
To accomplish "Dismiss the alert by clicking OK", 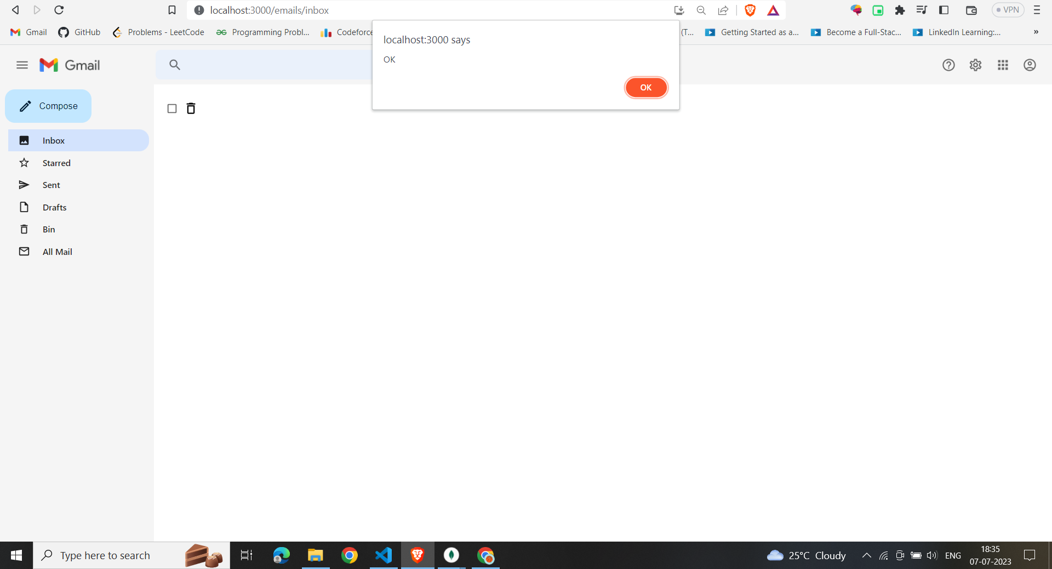I will 645,87.
